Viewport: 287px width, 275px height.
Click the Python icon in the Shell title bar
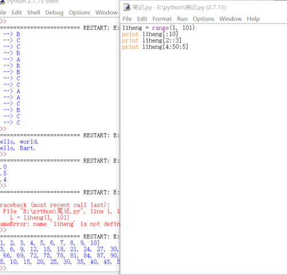click(2, 2)
